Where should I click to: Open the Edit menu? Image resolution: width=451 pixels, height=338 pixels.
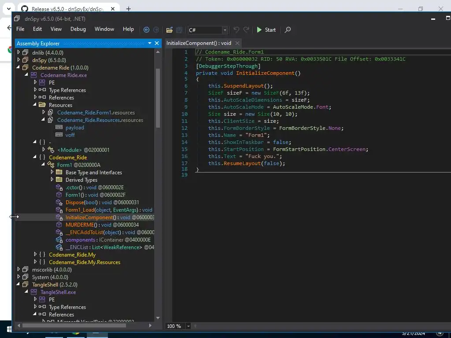pos(37,29)
